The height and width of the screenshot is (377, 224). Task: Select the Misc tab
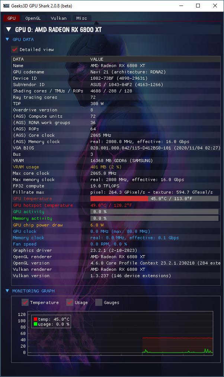[x=81, y=18]
